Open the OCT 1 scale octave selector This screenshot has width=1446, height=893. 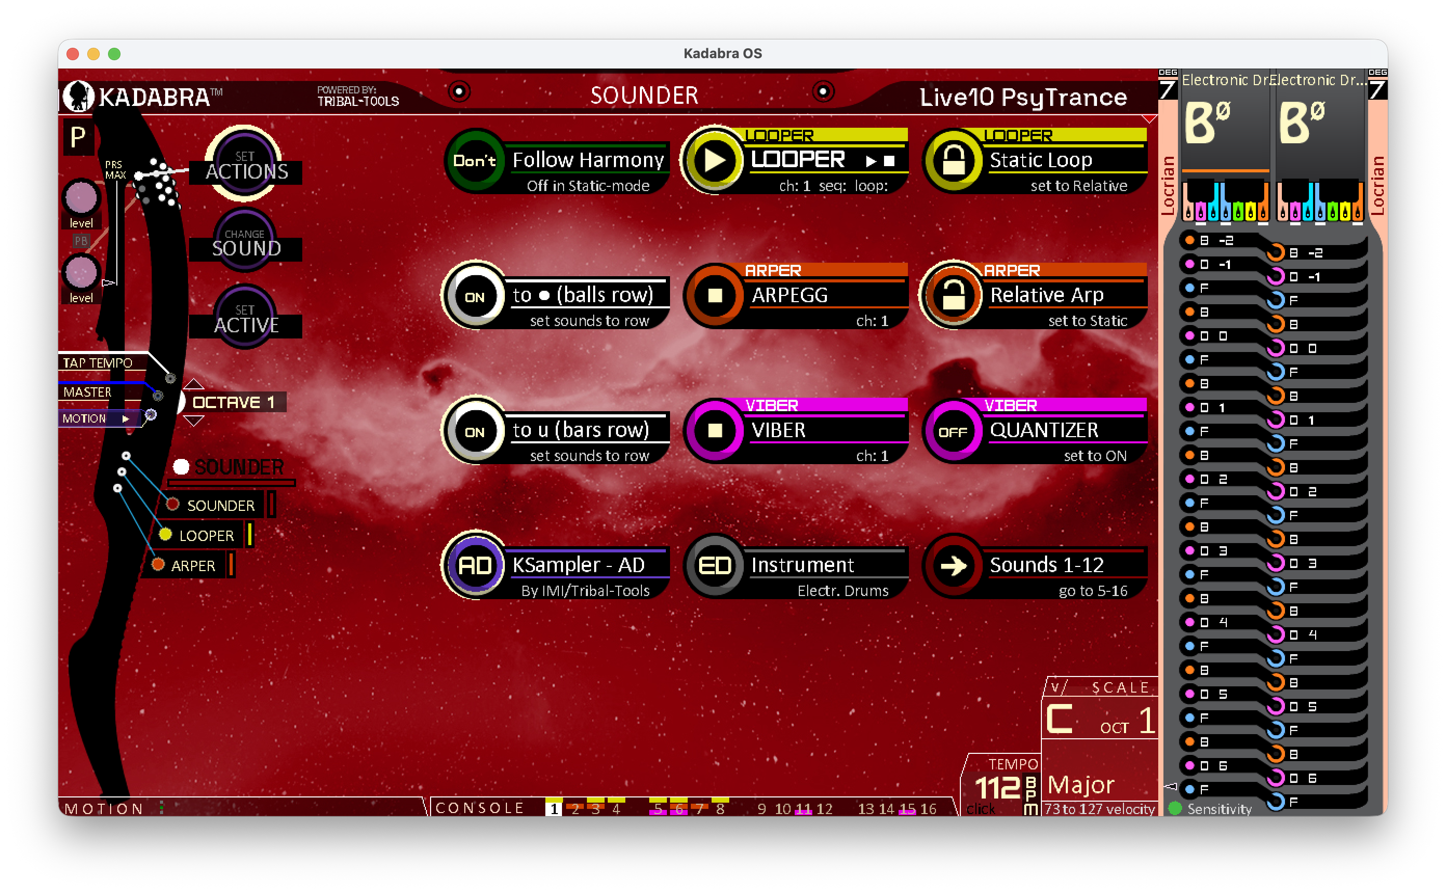1127,722
